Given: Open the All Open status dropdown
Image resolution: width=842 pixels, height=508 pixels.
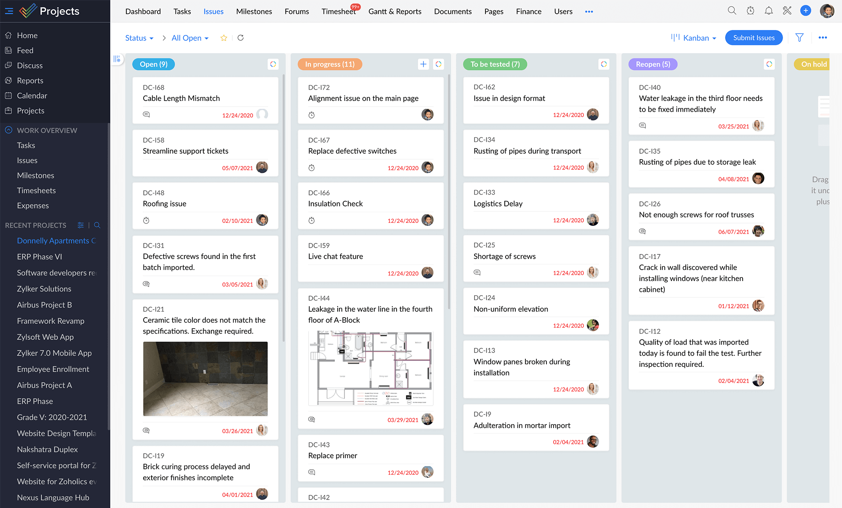Looking at the screenshot, I should point(188,37).
